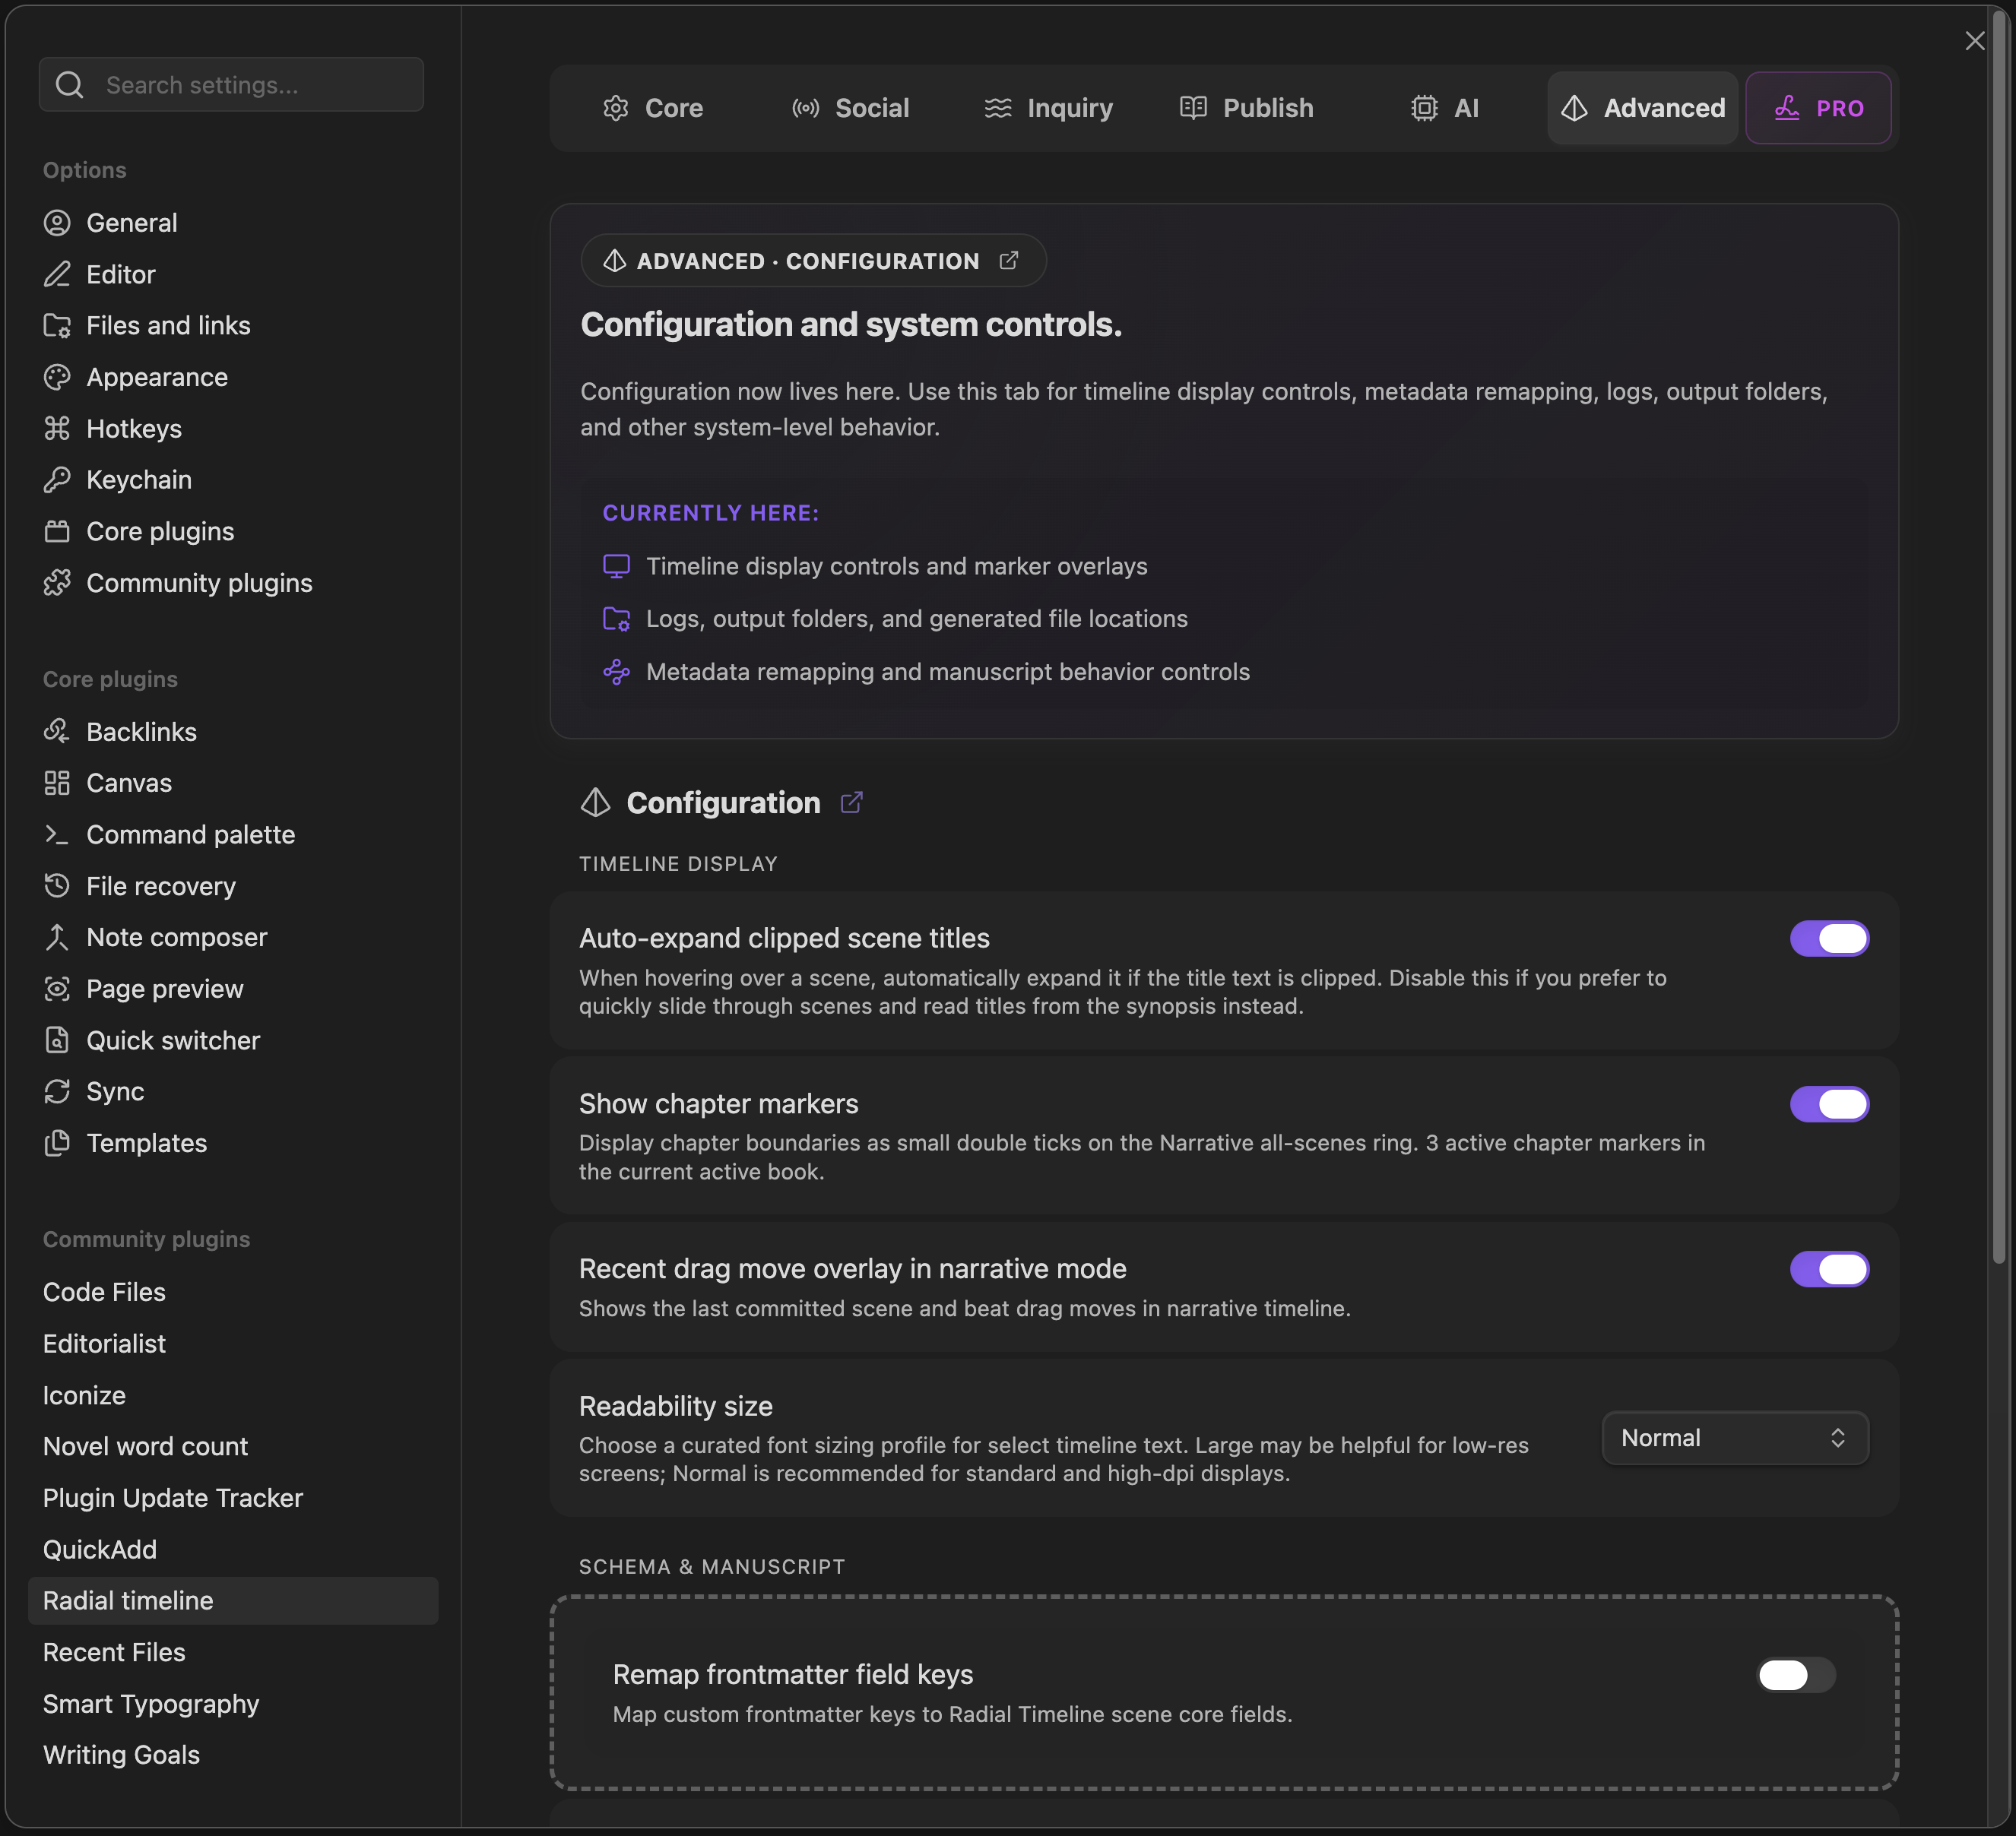Click the Configuration section heading
The image size is (2016, 1836).
coord(723,802)
